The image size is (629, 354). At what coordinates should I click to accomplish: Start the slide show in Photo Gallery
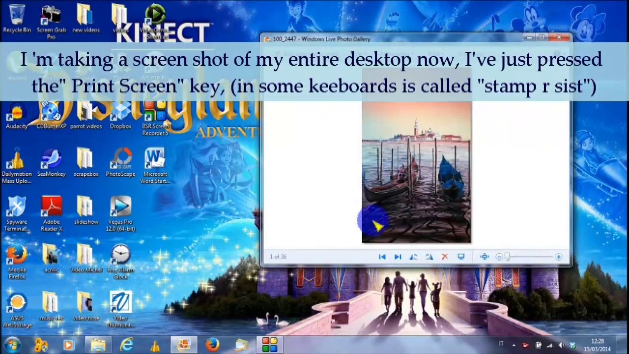[461, 256]
